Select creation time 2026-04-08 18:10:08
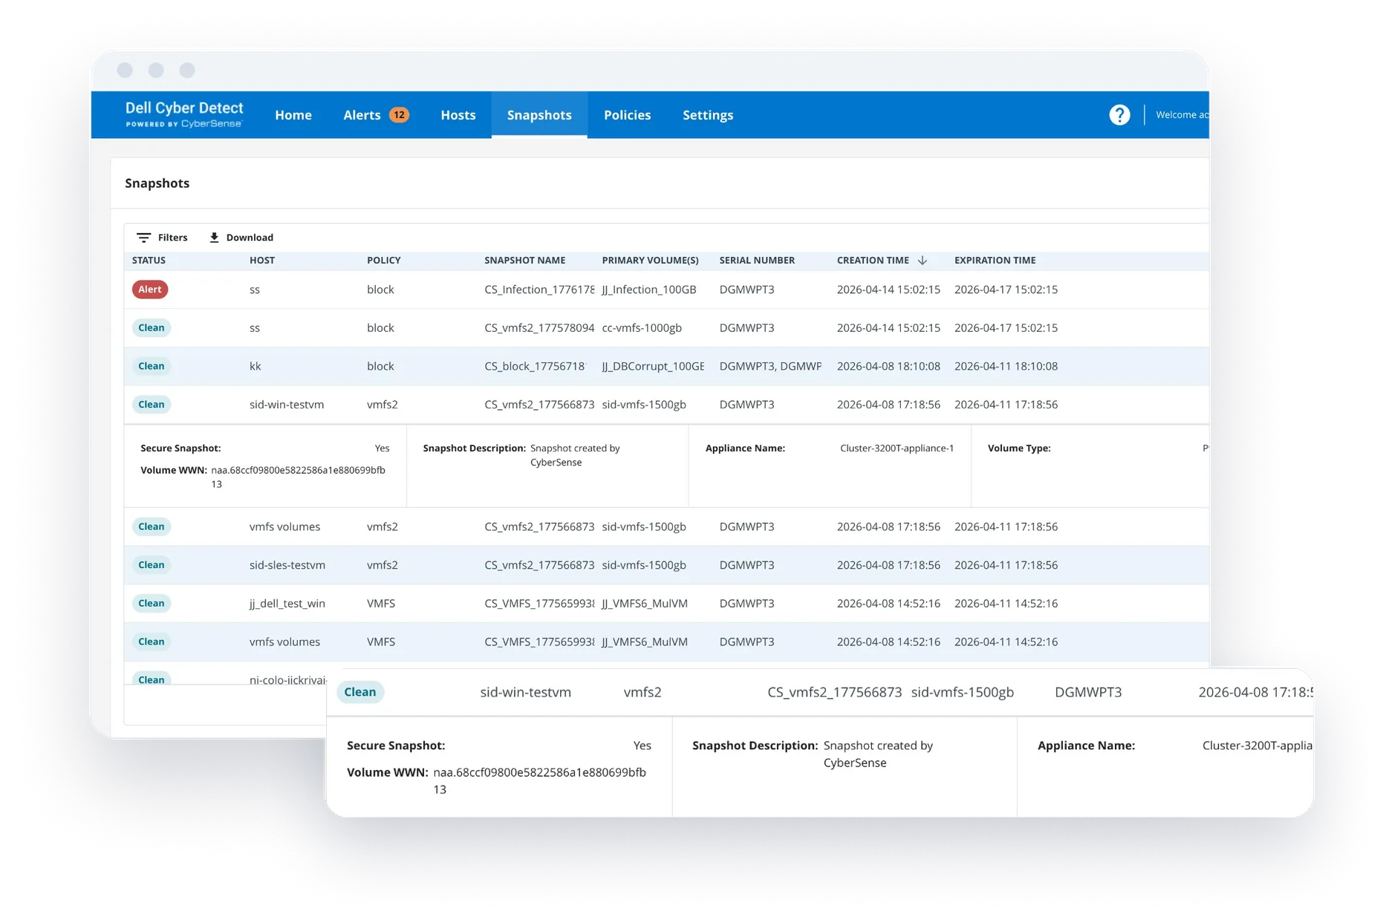This screenshot has height=920, width=1386. click(x=888, y=366)
